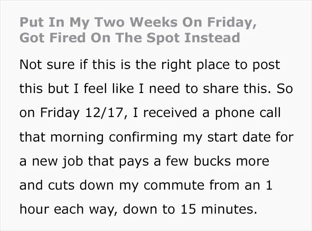
Task: Select the phrase 'right place to post'
Action: 221,65
